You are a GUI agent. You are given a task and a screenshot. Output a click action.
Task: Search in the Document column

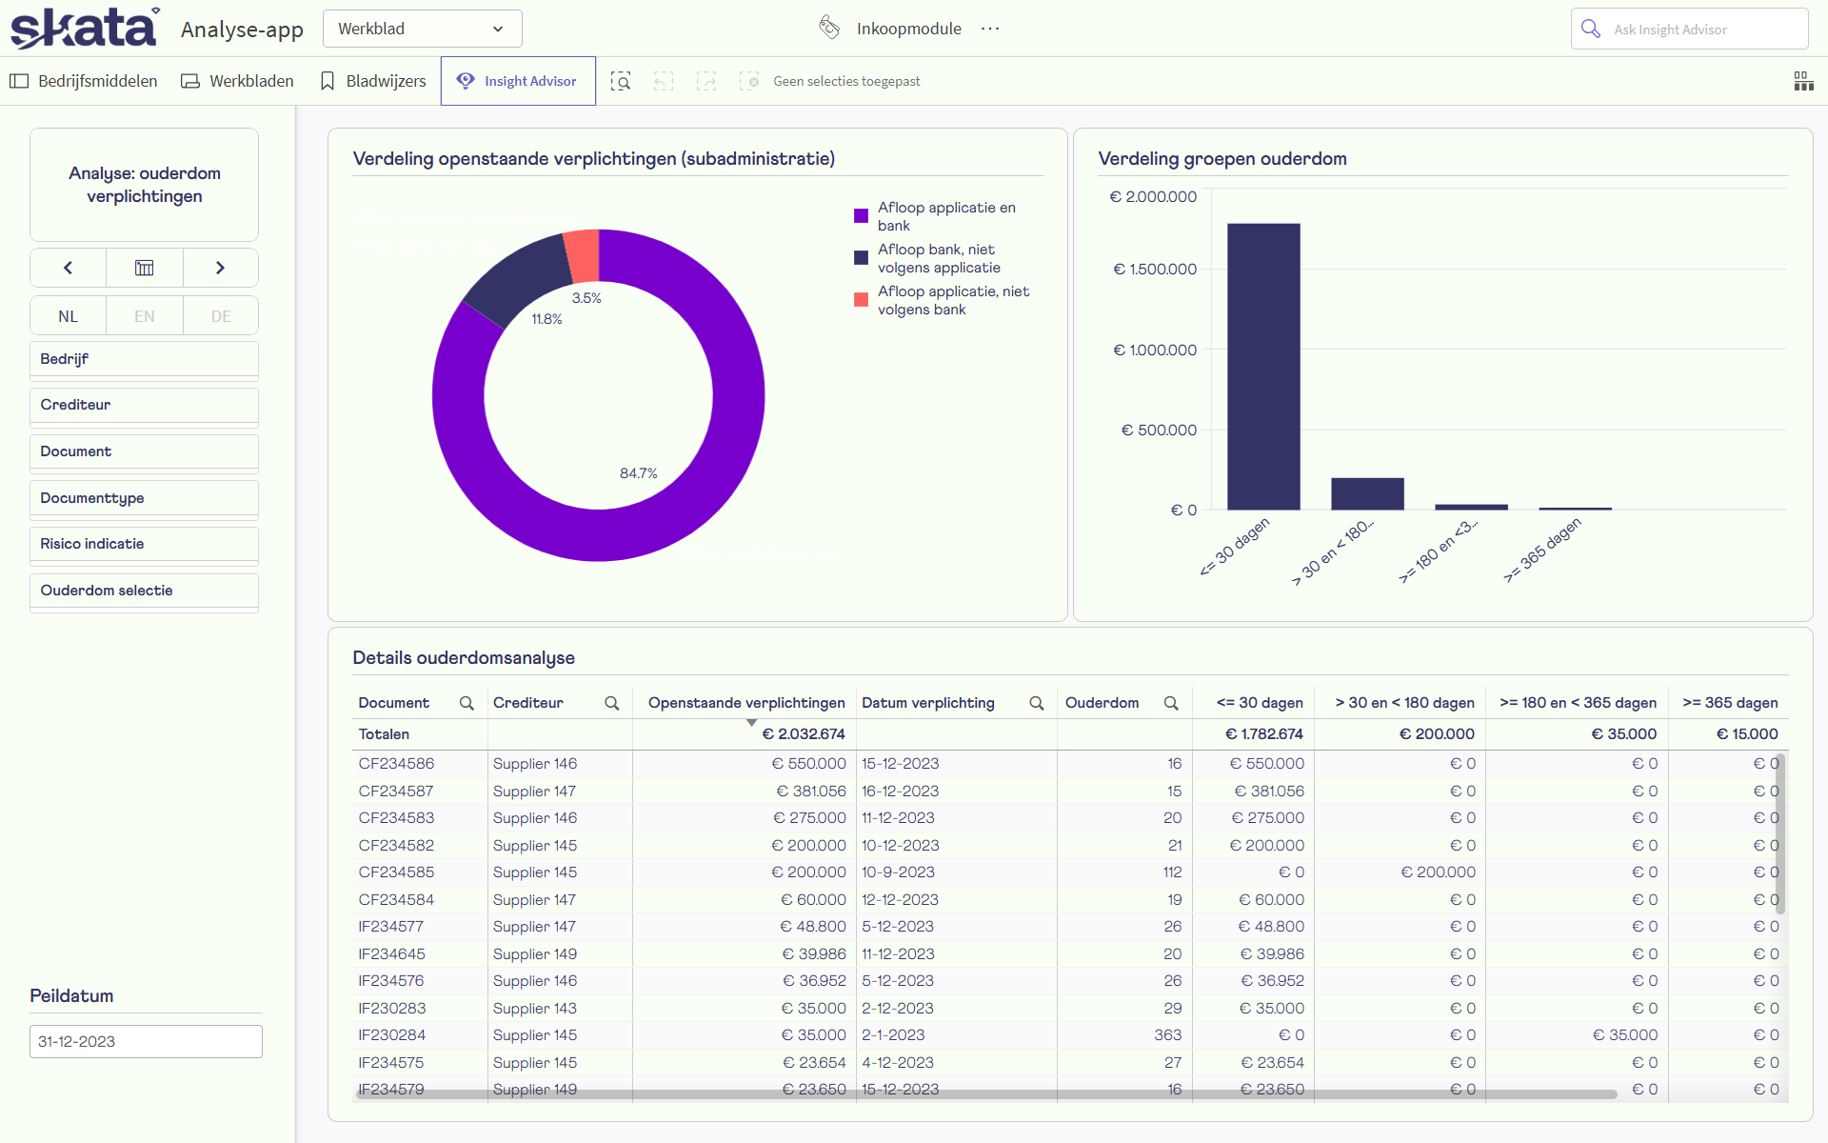(x=467, y=703)
